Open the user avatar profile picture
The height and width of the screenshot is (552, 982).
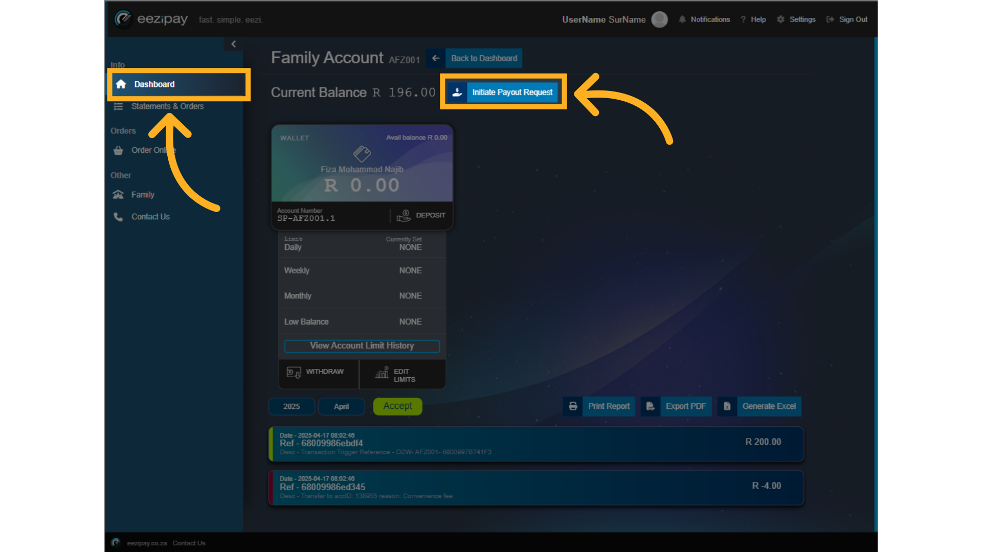tap(659, 19)
